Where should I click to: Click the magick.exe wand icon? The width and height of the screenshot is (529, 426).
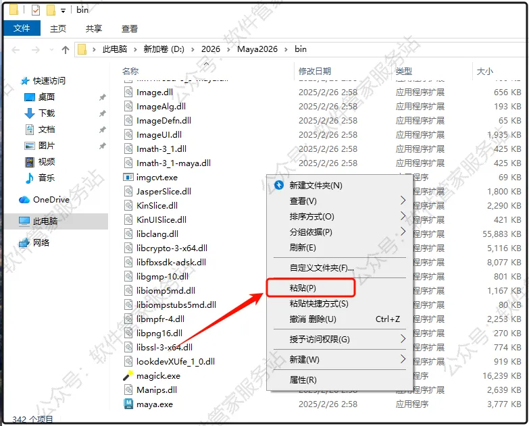[x=128, y=375]
